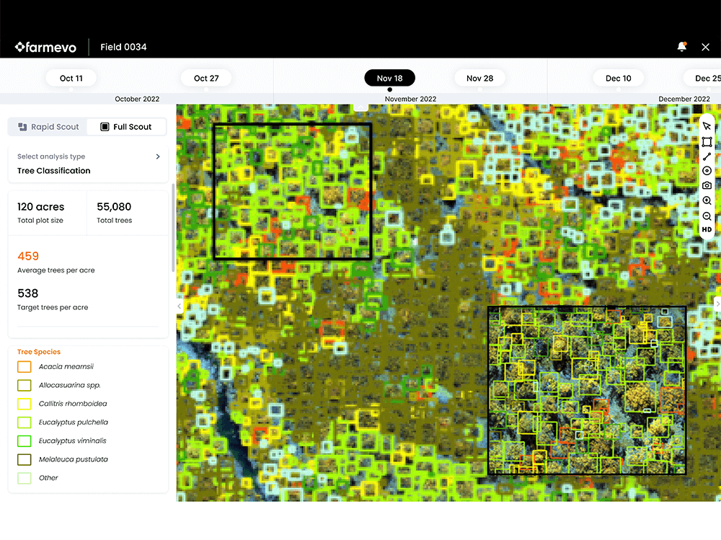Click the circular target marker tool
The image size is (721, 540).
707,171
